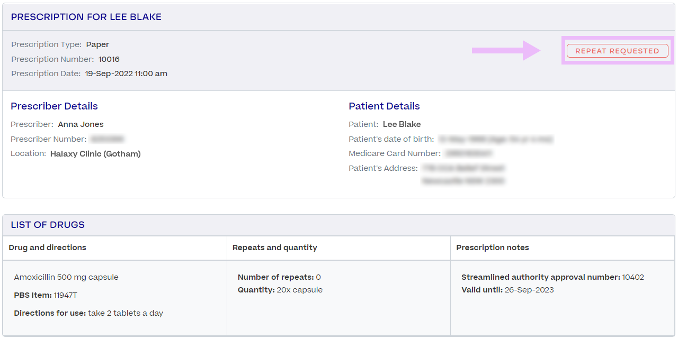Click prescriber name Anna Jones
The image size is (678, 339).
click(x=81, y=124)
